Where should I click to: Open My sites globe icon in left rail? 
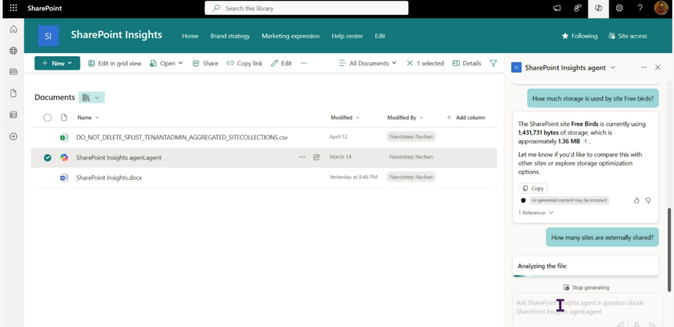click(13, 51)
